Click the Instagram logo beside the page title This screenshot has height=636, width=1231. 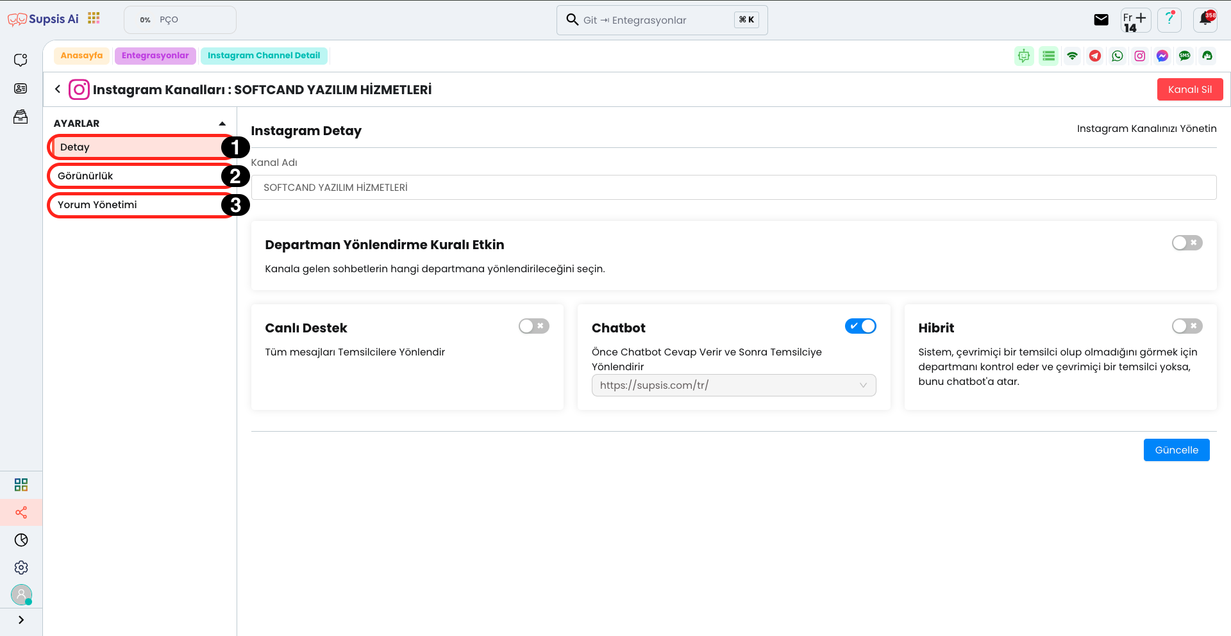(79, 90)
